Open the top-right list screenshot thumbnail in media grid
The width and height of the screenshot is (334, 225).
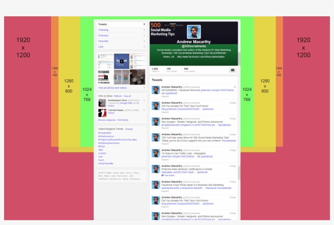137,61
